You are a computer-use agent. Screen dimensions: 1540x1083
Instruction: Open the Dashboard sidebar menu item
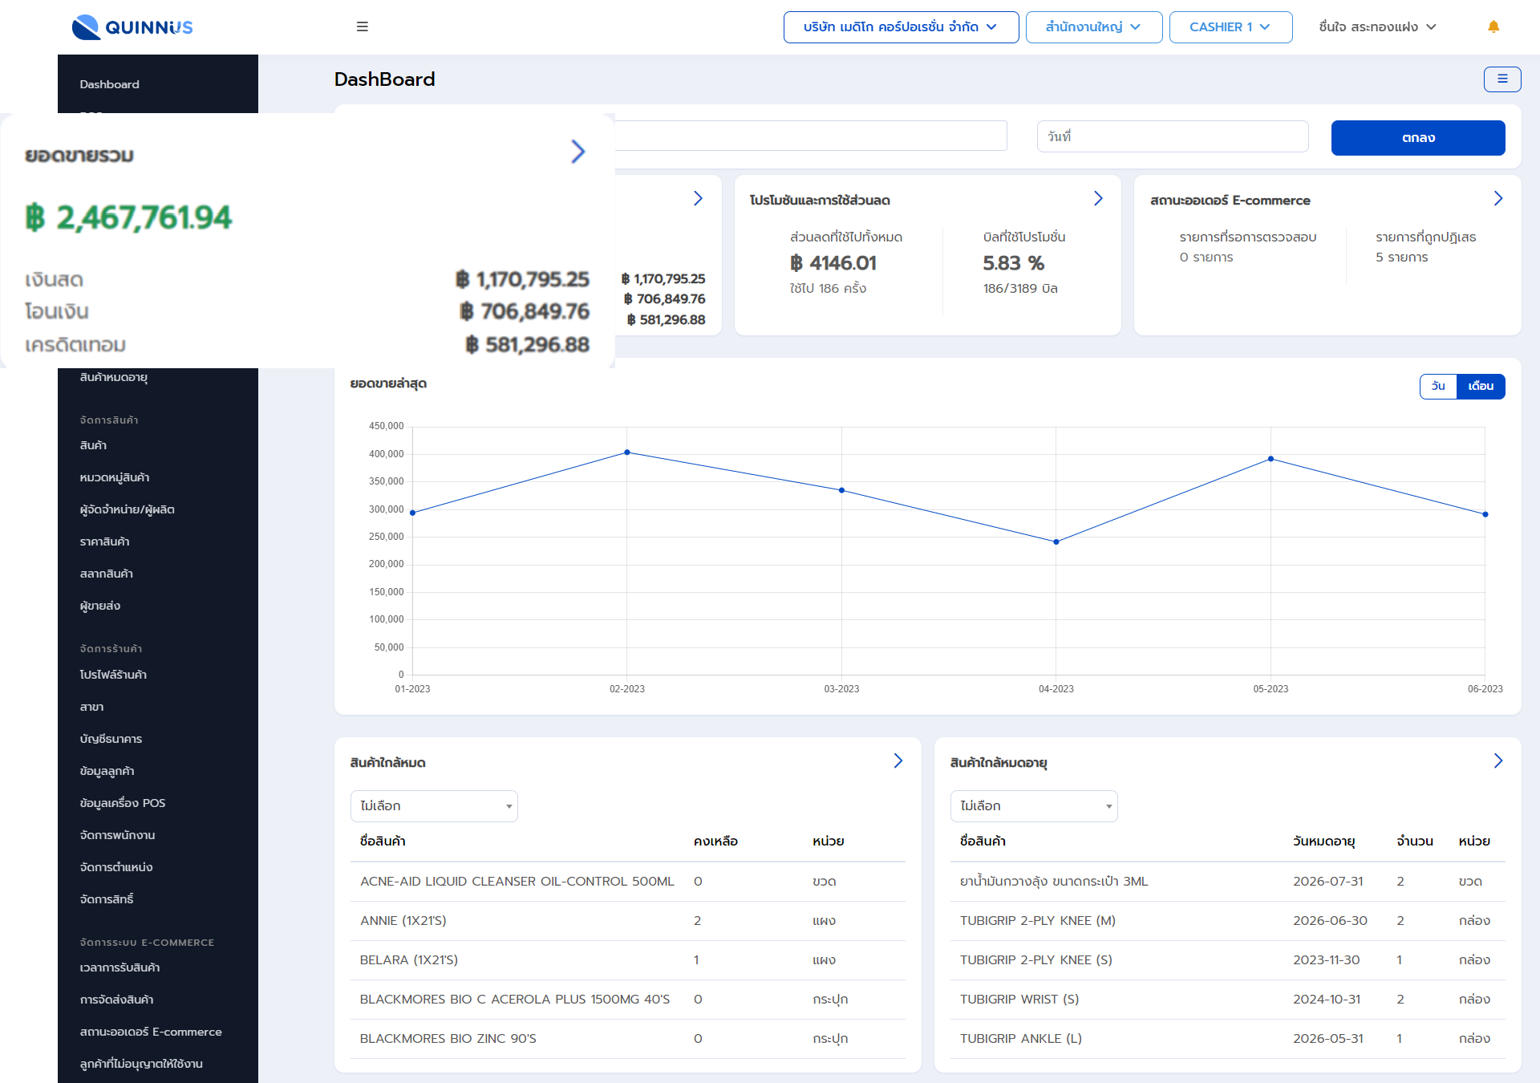(110, 84)
